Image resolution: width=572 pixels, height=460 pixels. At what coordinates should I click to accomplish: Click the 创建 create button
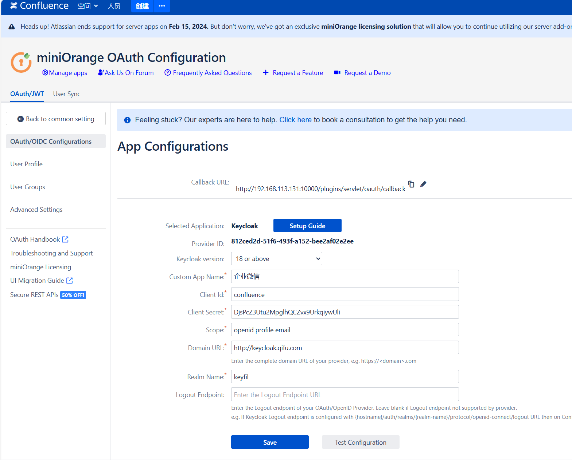142,6
